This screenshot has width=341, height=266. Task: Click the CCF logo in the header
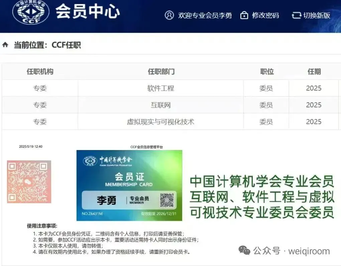click(x=31, y=12)
